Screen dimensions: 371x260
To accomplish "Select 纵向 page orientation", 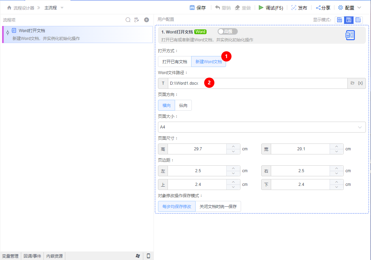I will tap(183, 105).
